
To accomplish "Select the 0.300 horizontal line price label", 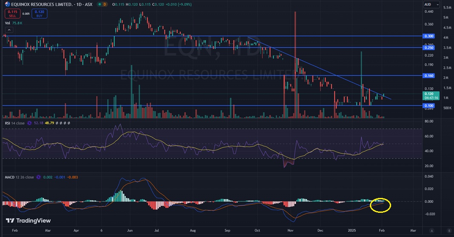I will click(x=428, y=36).
